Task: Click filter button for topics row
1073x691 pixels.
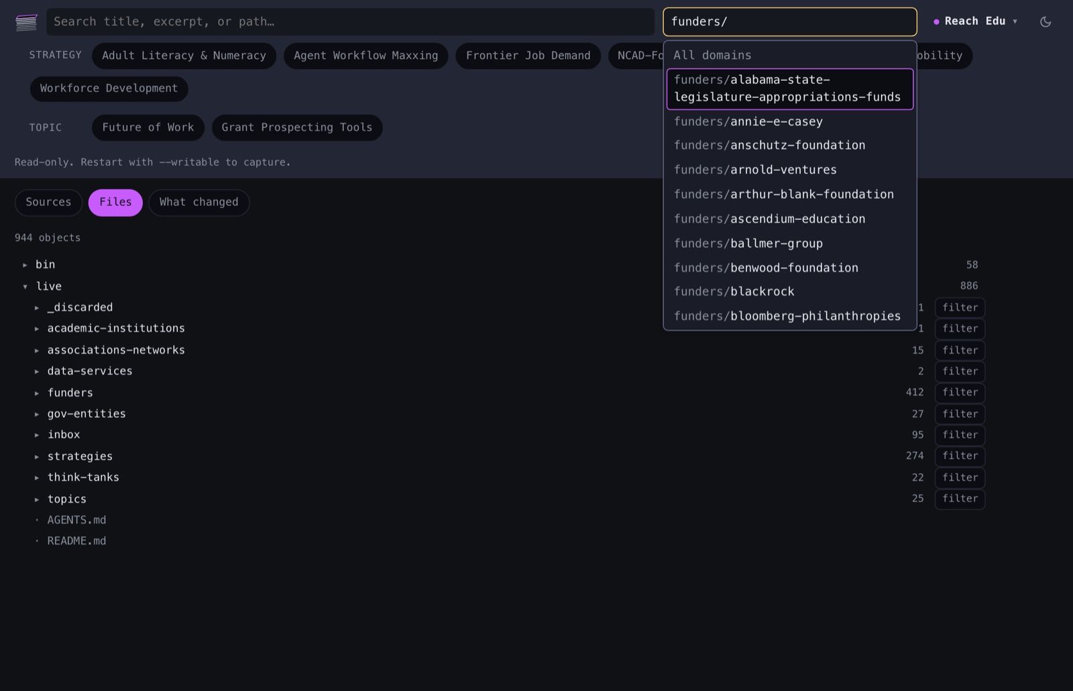Action: coord(960,498)
